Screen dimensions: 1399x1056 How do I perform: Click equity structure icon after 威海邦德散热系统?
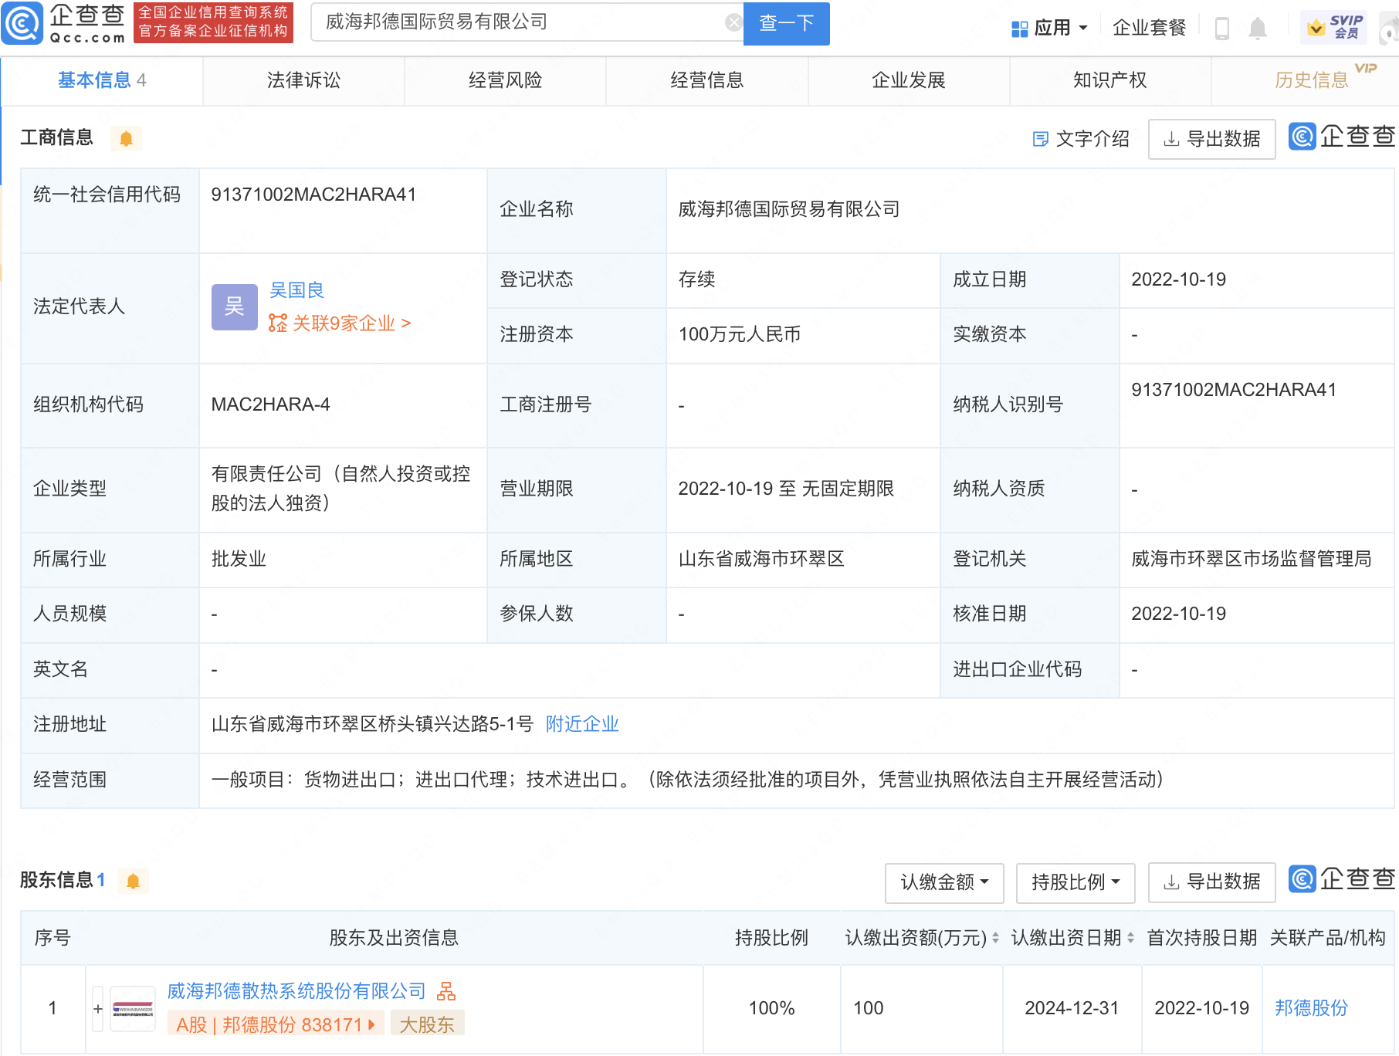[446, 991]
